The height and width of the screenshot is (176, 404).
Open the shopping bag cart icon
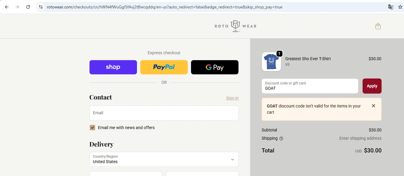click(x=378, y=26)
